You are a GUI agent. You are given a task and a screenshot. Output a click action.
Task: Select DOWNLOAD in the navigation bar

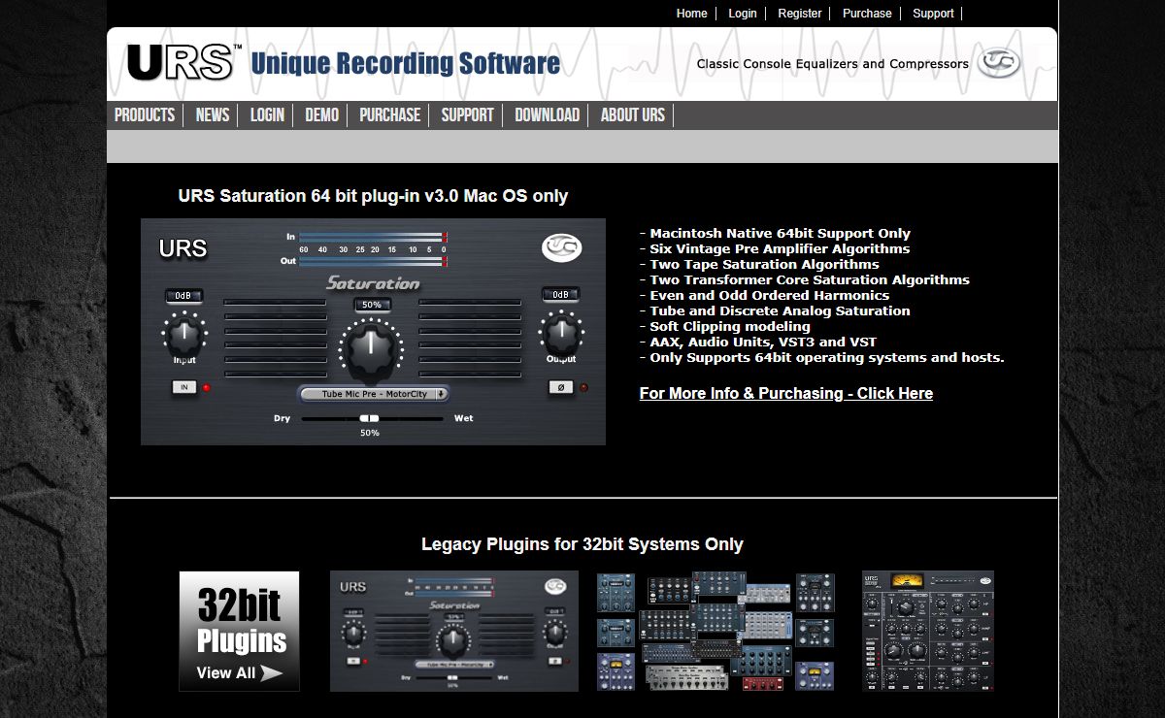[548, 114]
